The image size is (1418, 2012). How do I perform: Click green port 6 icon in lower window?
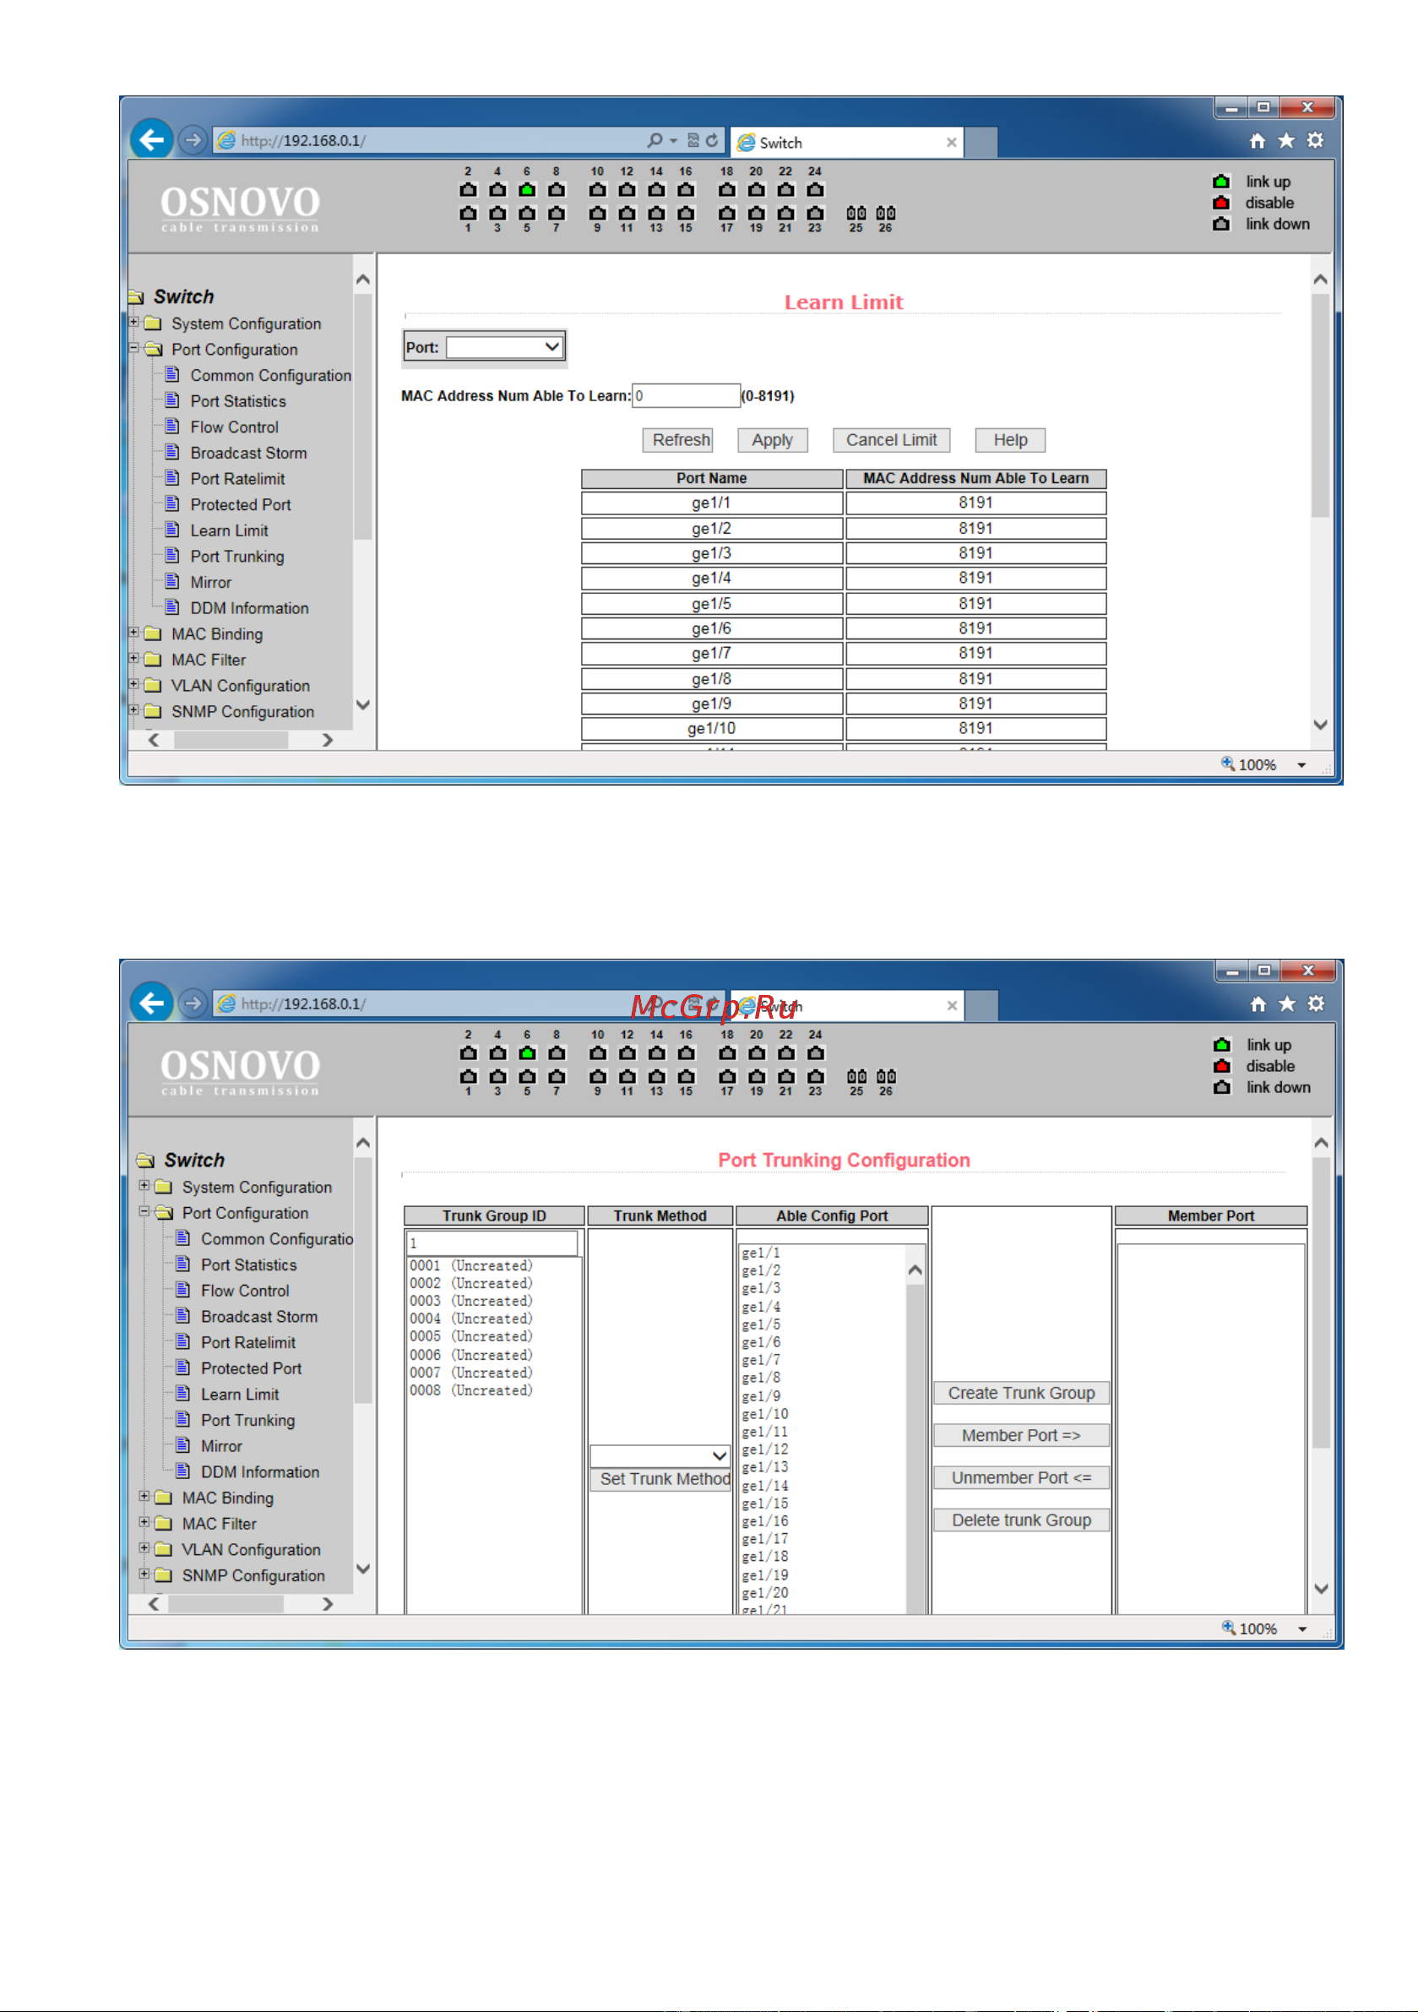point(527,1053)
